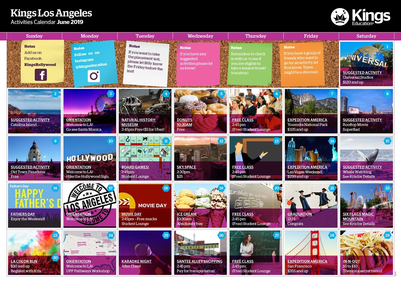Click the date badge numbered 10
Viewport: 401px width, 283px height.
[x=110, y=141]
